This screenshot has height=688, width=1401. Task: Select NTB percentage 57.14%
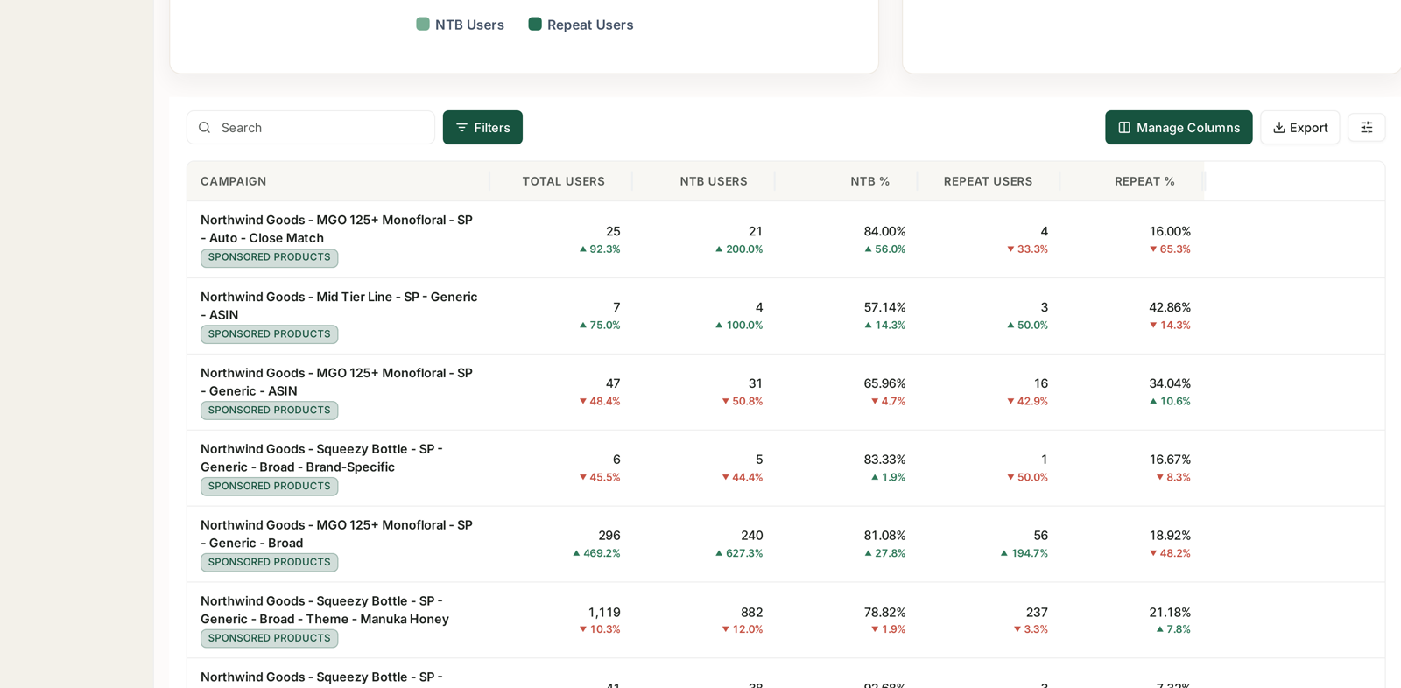[x=884, y=308]
